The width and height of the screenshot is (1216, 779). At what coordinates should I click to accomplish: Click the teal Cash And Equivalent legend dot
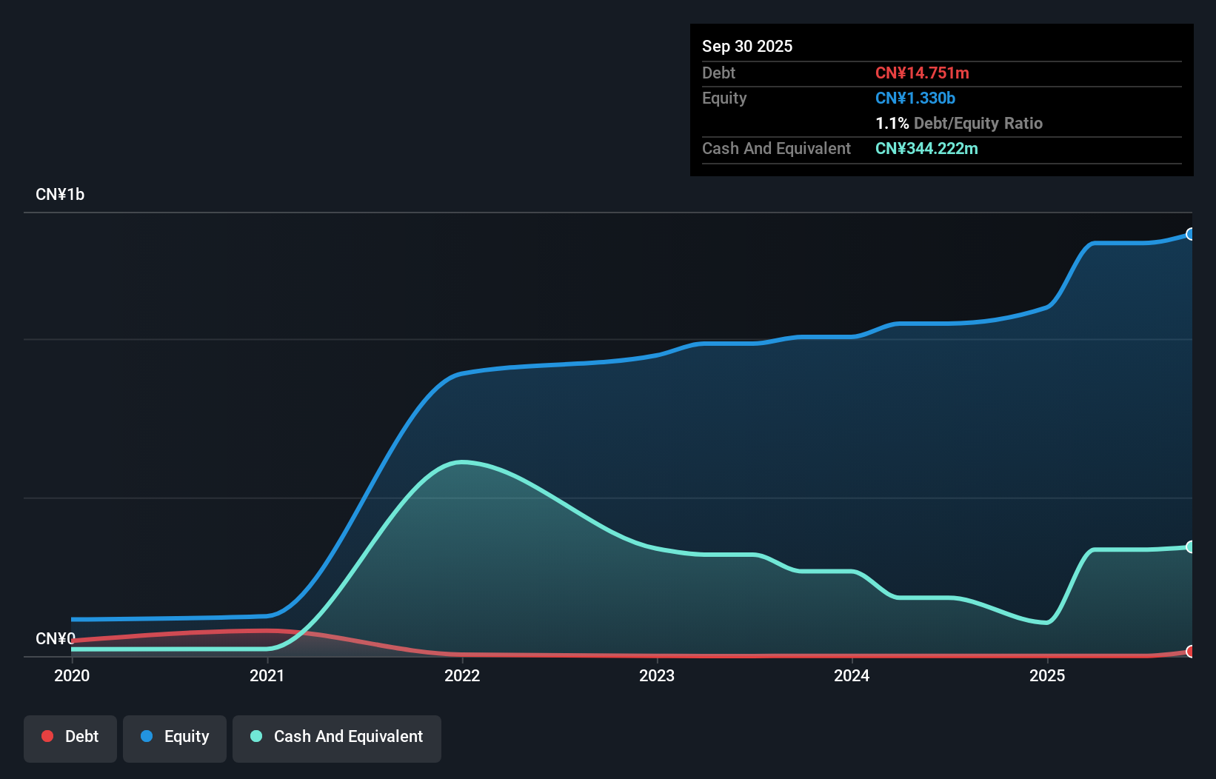click(256, 736)
